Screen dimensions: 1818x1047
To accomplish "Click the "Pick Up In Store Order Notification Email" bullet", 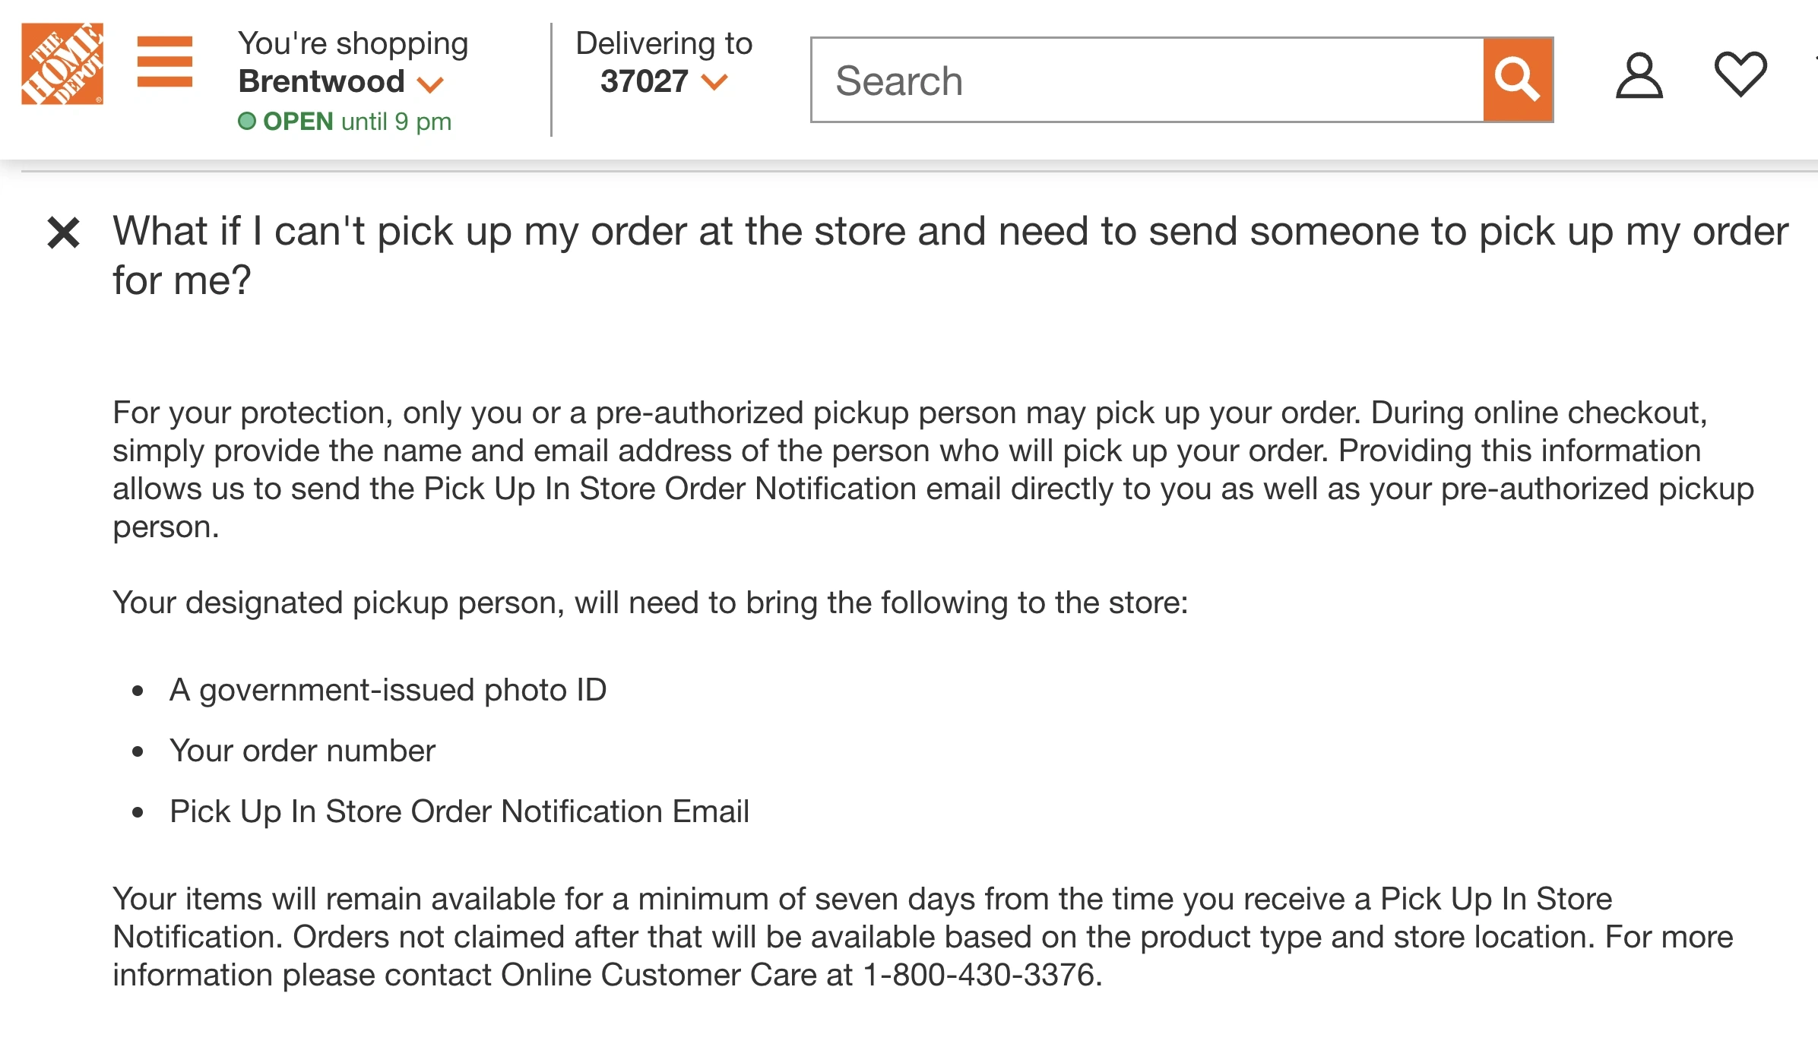I will [459, 811].
